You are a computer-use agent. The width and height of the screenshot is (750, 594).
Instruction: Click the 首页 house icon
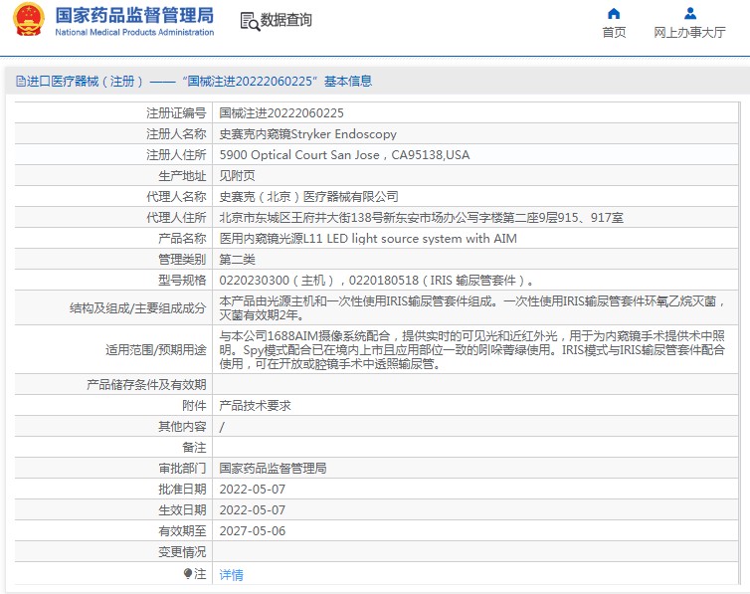[614, 13]
